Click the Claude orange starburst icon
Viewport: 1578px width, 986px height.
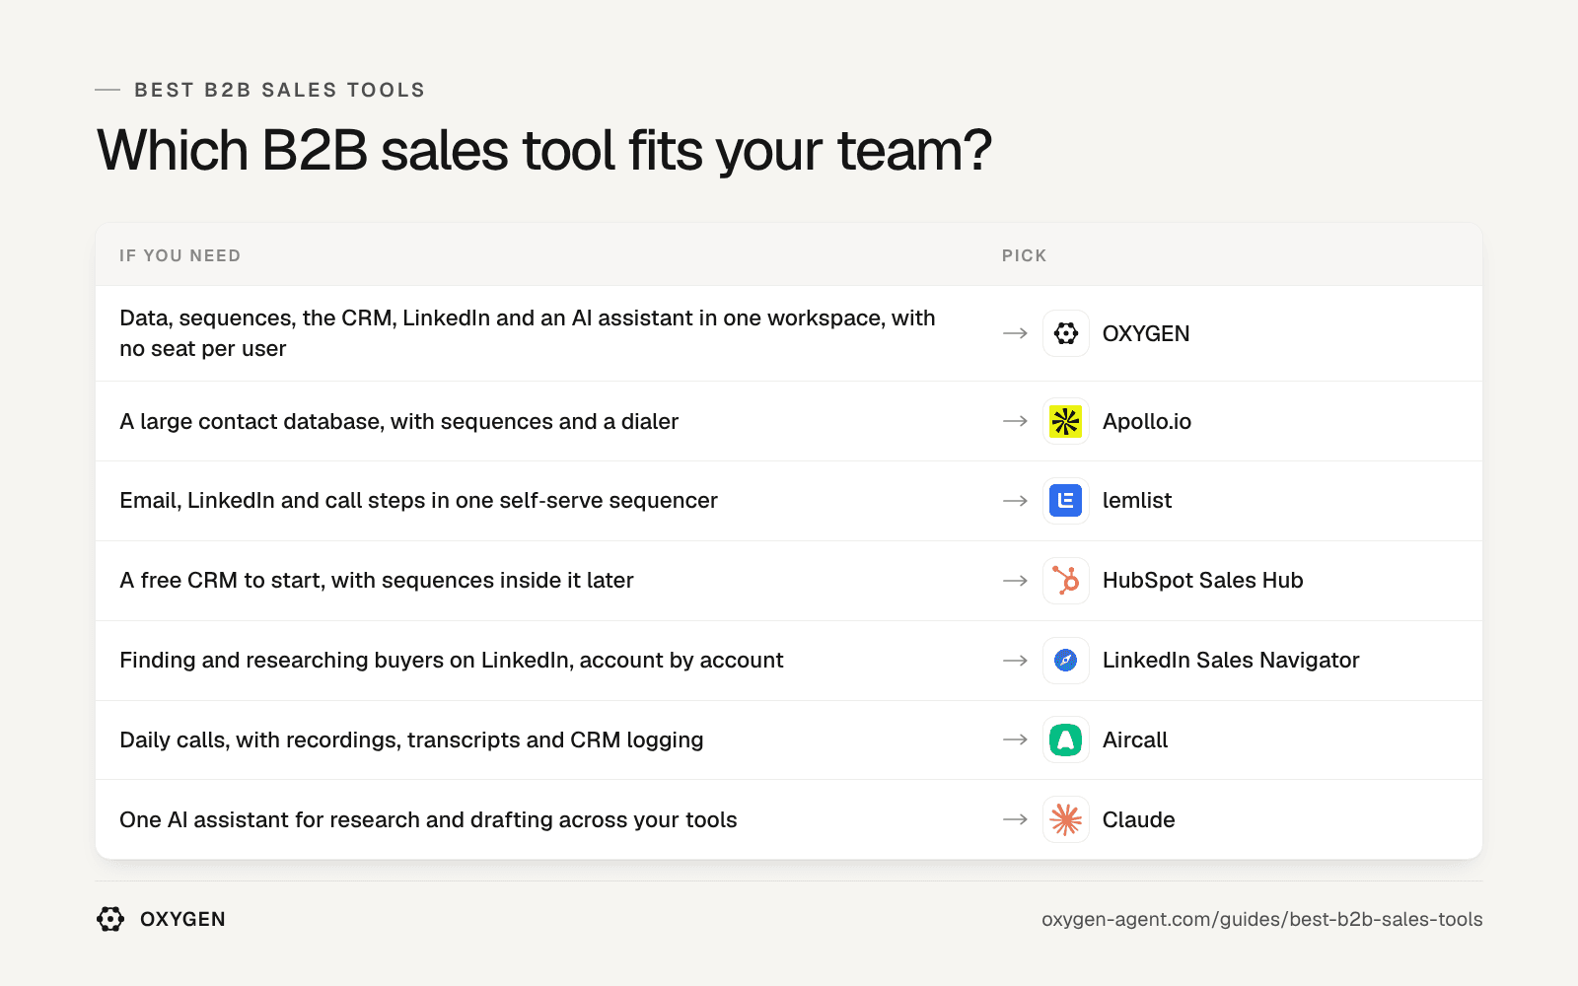pyautogui.click(x=1066, y=819)
